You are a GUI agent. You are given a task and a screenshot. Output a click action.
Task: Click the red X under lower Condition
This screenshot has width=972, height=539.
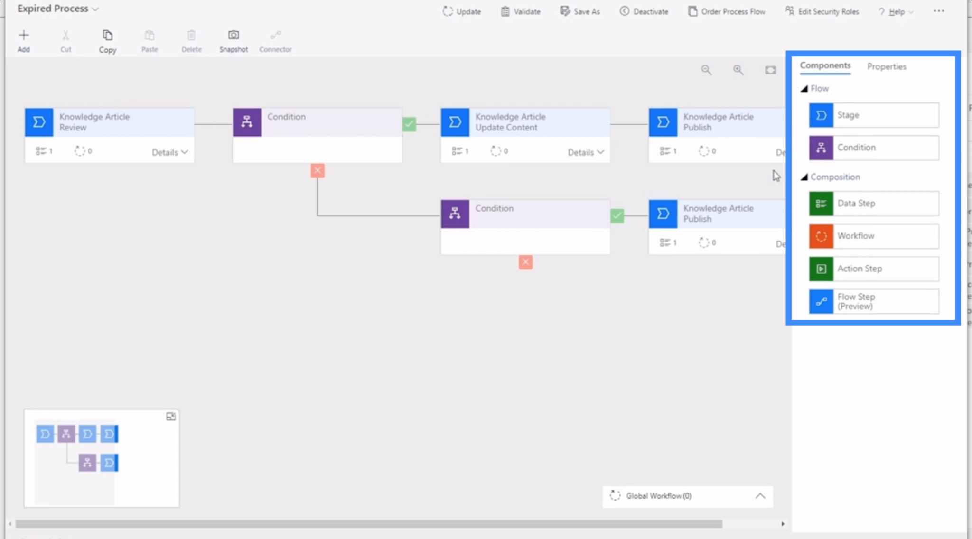point(525,262)
